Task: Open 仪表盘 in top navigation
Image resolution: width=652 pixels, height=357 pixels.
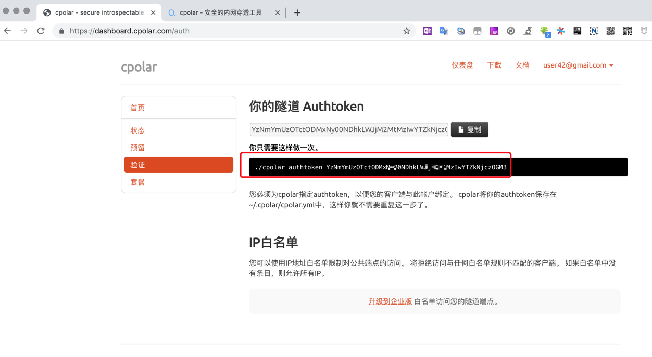Action: (462, 65)
